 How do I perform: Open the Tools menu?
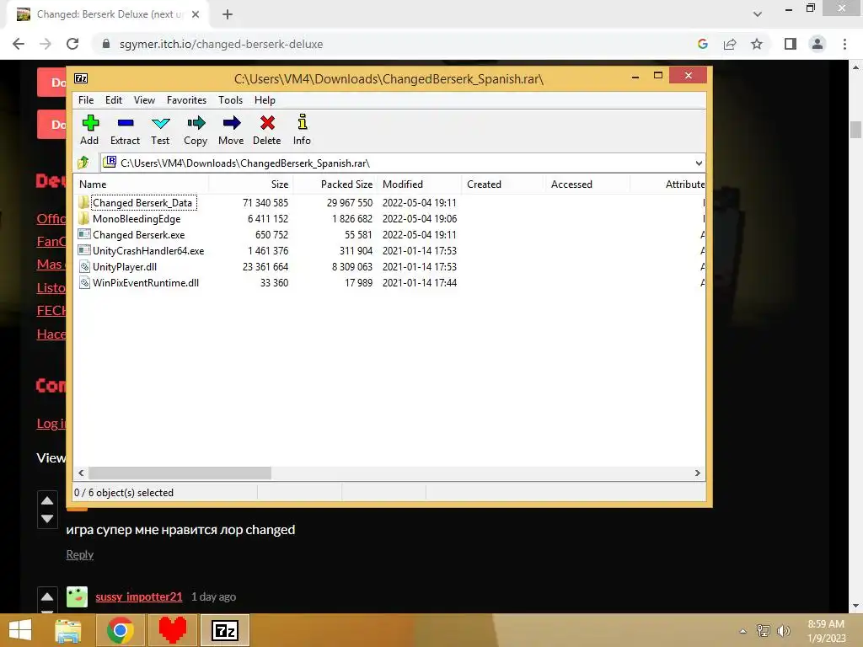point(230,100)
